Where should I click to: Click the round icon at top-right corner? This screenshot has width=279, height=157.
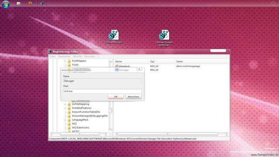click(273, 3)
